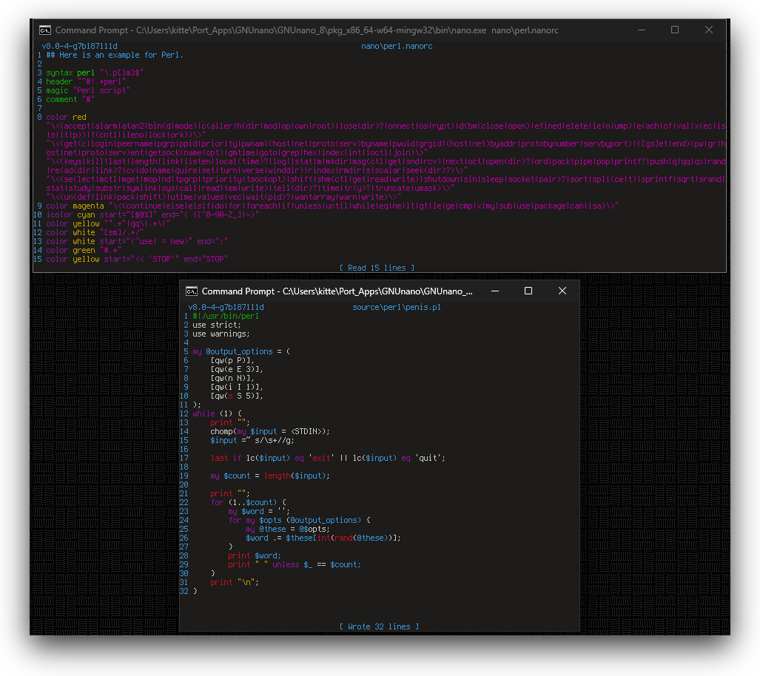This screenshot has height=676, width=760.
Task: Click the version text in the perl.nanorc window
Action: (x=79, y=46)
